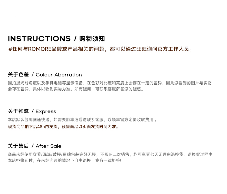Image resolution: width=227 pixels, height=194 pixels.
Task: Click the line starting 本店拒收到付
Action: pos(64,160)
